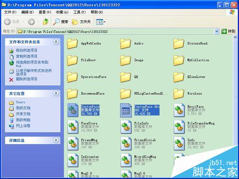Collapse the 文件和文件夹任务 panel

pos(56,42)
